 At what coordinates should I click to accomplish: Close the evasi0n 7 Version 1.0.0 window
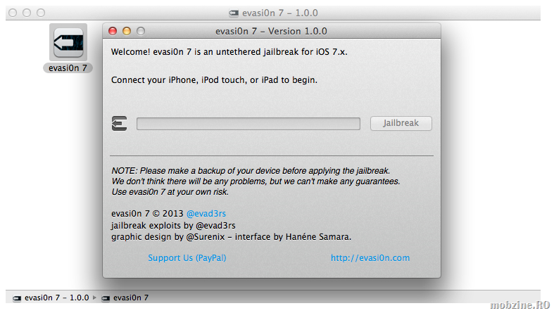[x=113, y=31]
